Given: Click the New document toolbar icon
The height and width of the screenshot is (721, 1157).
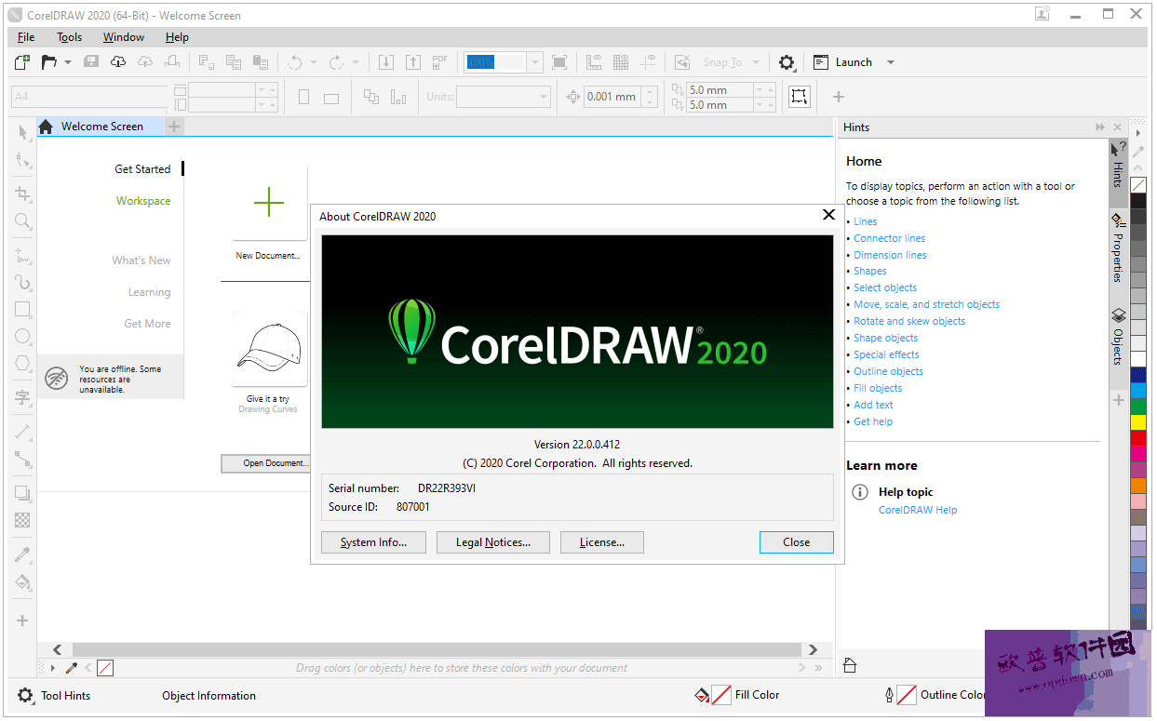Looking at the screenshot, I should [22, 62].
